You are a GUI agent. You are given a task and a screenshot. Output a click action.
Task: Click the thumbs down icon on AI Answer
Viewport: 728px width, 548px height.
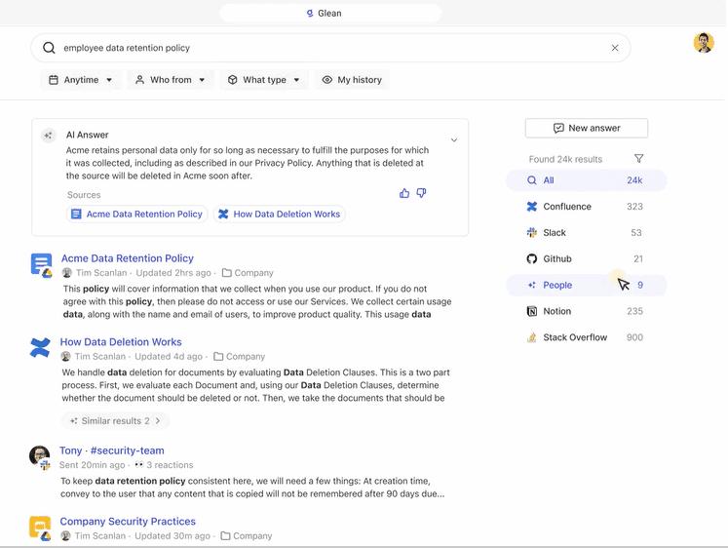point(421,193)
